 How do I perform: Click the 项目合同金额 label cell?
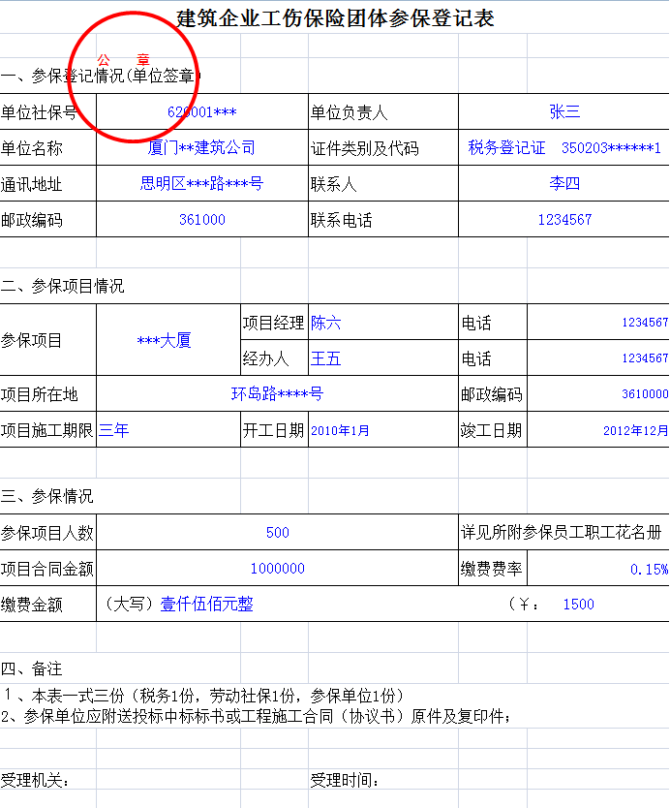(46, 569)
